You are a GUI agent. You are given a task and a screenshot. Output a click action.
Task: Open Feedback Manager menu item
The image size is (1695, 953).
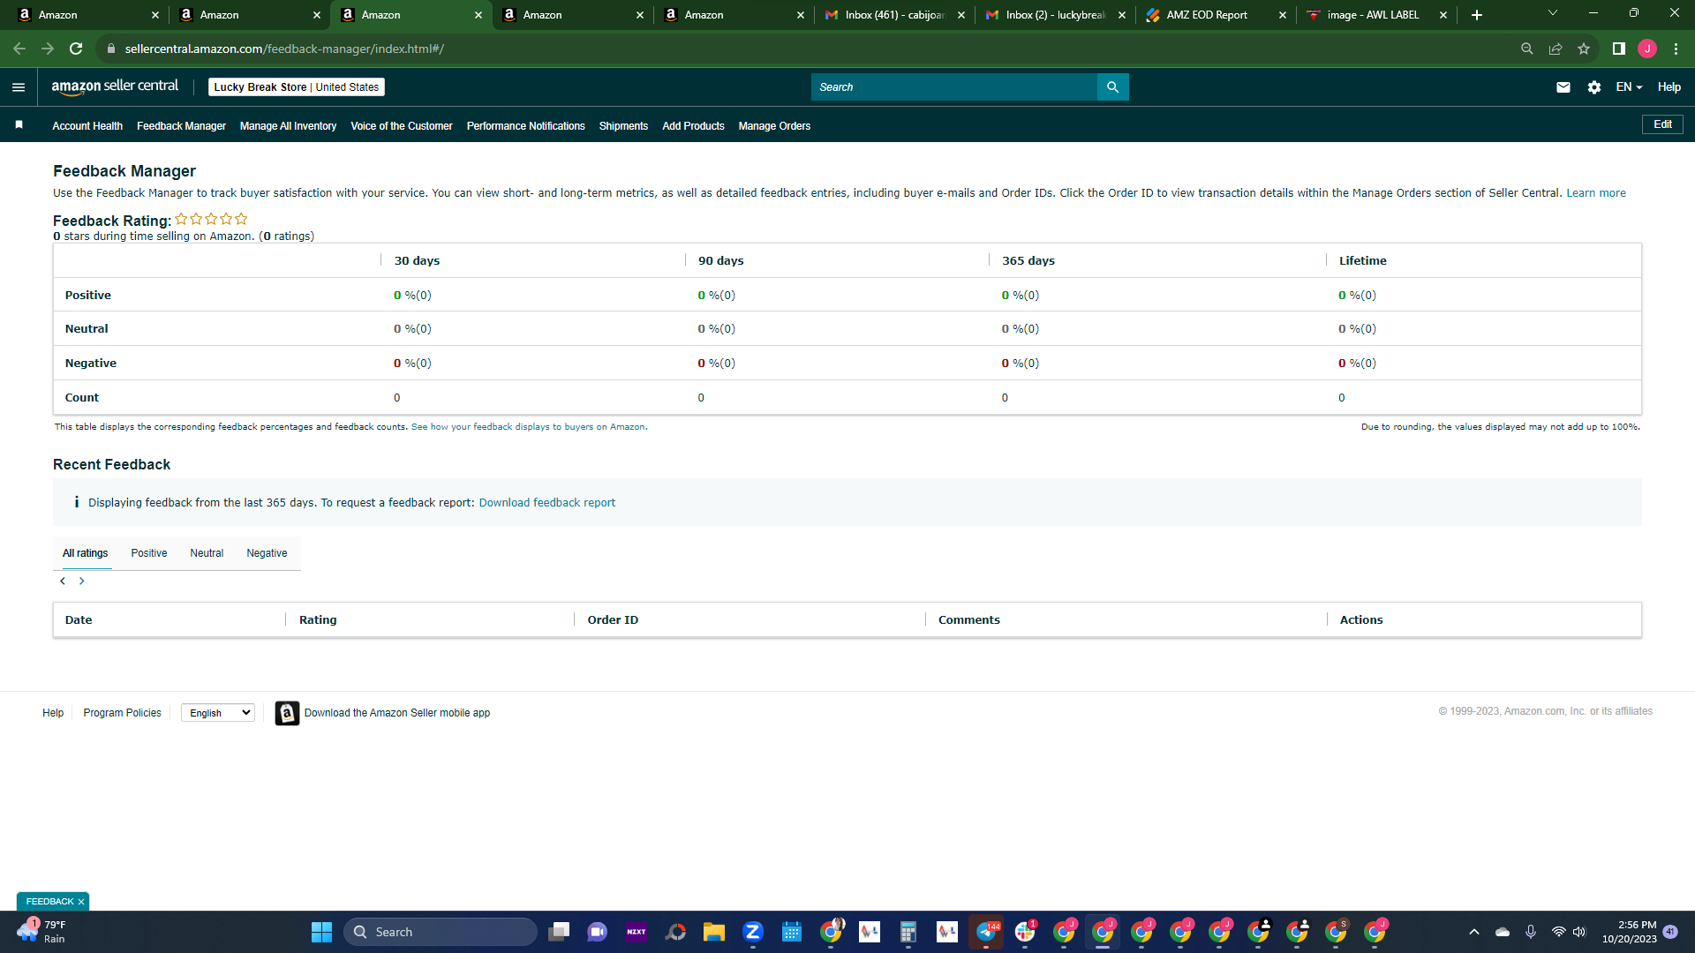(x=181, y=126)
